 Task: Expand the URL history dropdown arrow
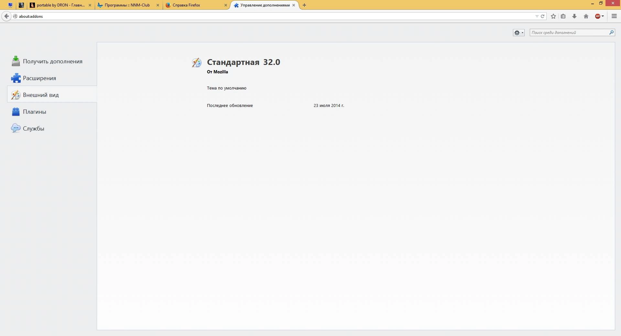pos(537,16)
